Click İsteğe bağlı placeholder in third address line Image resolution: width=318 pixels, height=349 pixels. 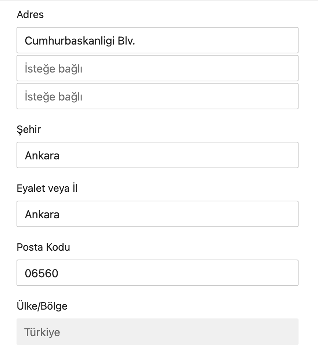(x=53, y=96)
